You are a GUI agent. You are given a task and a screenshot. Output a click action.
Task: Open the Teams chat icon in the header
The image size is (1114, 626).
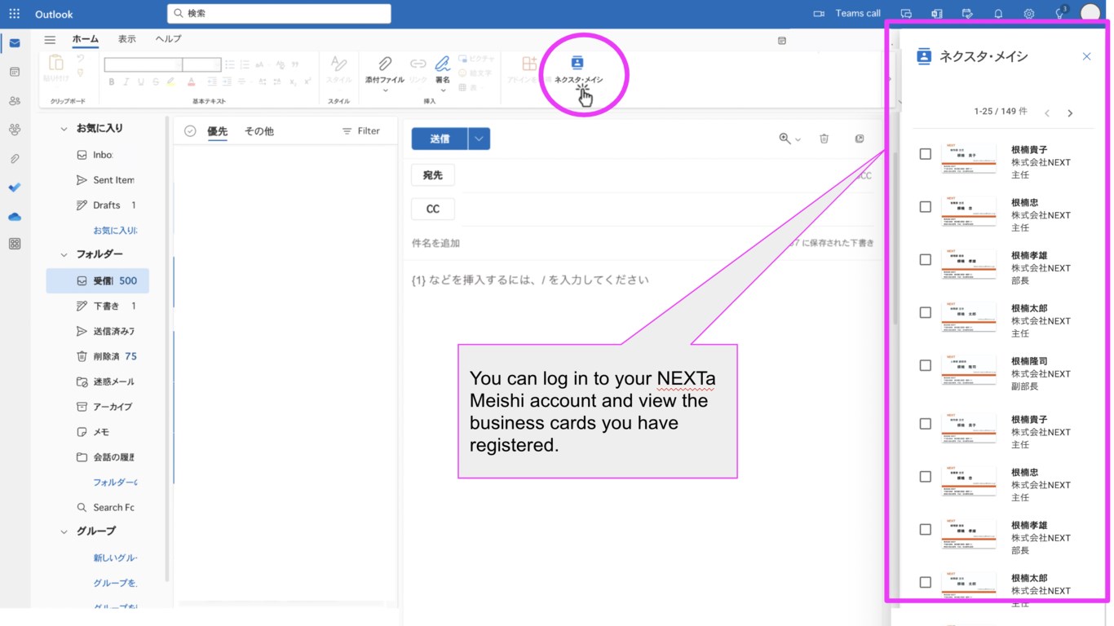click(x=906, y=14)
